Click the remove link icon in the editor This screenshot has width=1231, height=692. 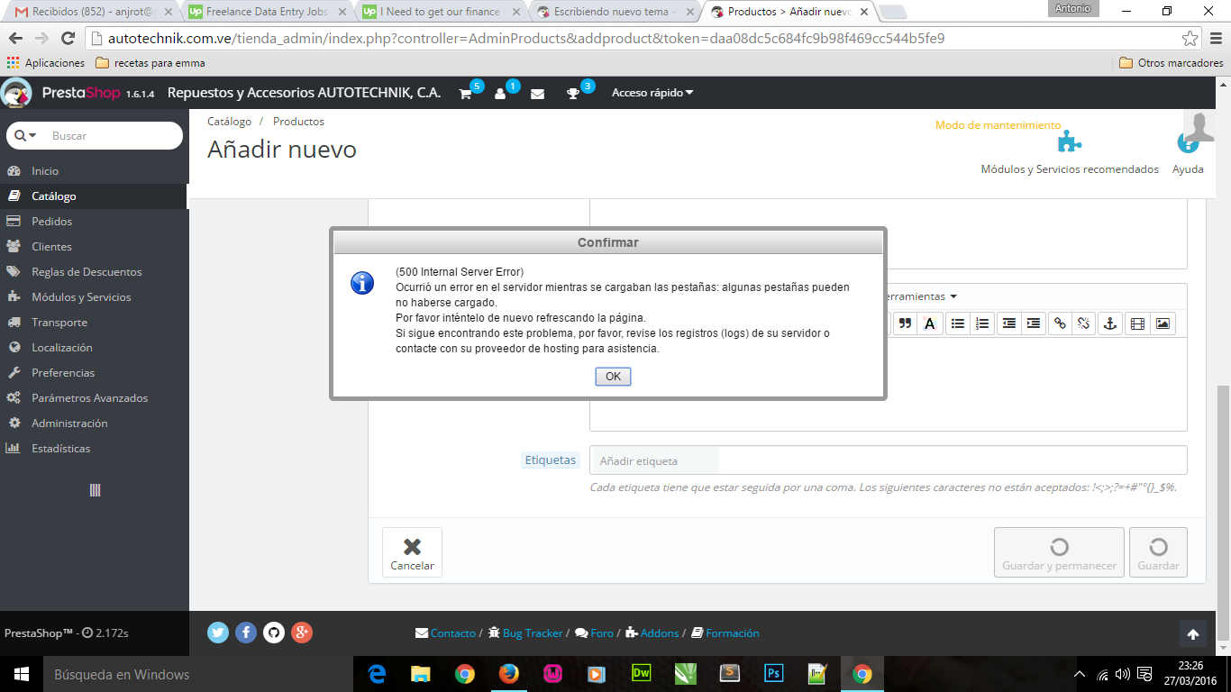pyautogui.click(x=1085, y=323)
